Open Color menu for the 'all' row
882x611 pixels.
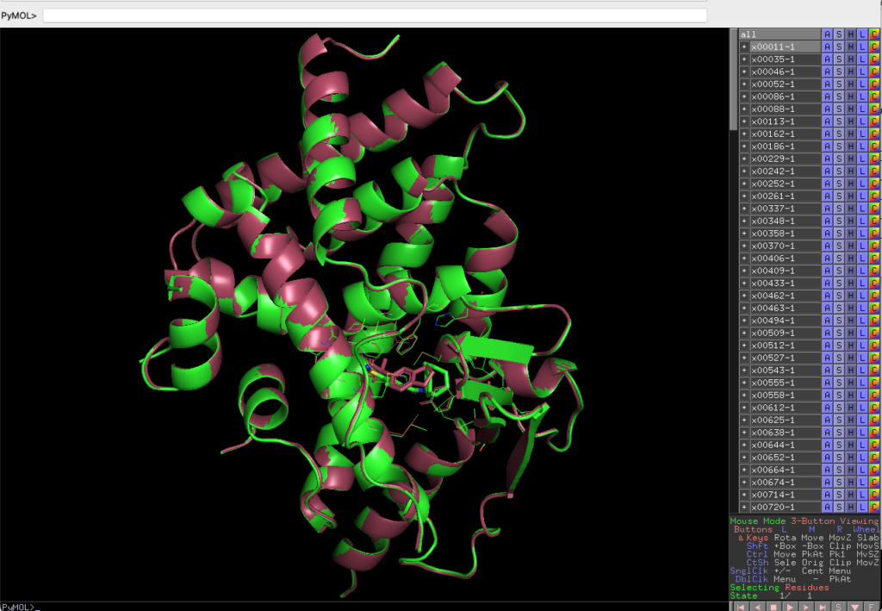(874, 34)
